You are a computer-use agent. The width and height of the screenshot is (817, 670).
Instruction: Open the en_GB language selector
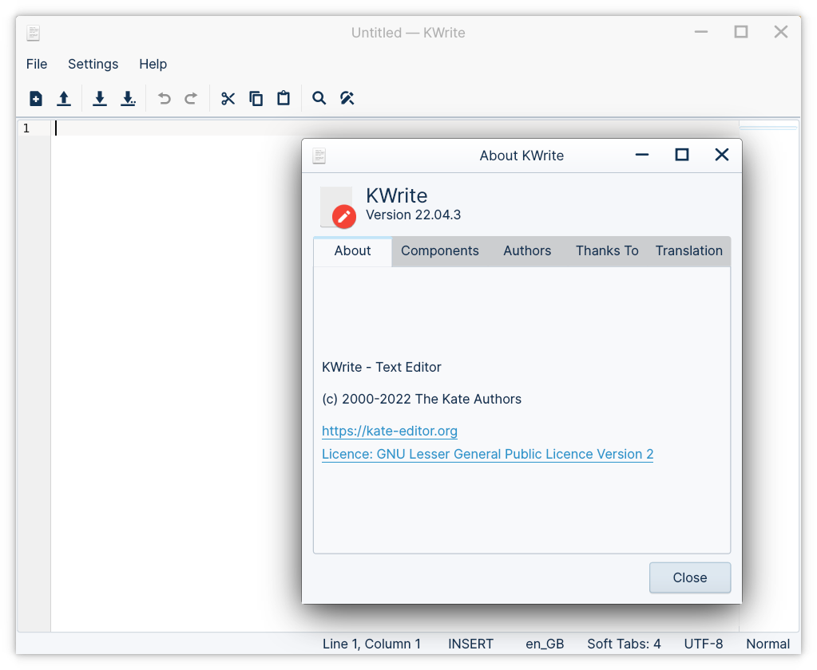pos(545,644)
